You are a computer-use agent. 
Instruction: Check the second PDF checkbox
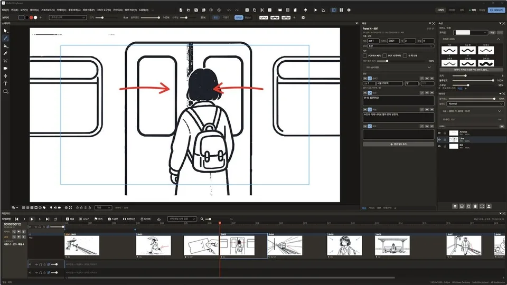(384, 55)
